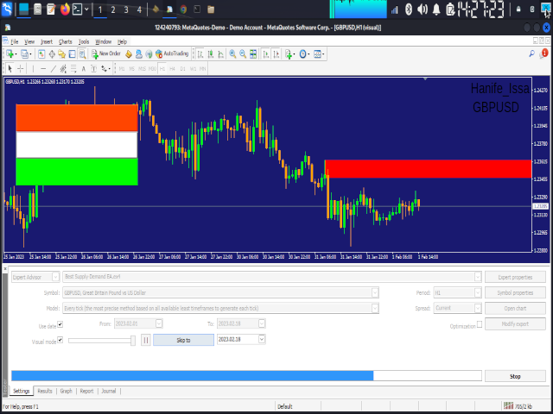
Task: Open MetaEditor via the yellow book icon
Action: click(129, 53)
